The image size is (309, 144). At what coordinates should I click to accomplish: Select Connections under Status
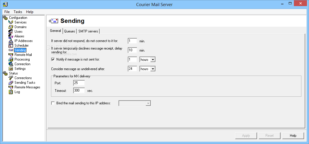coord(23,78)
